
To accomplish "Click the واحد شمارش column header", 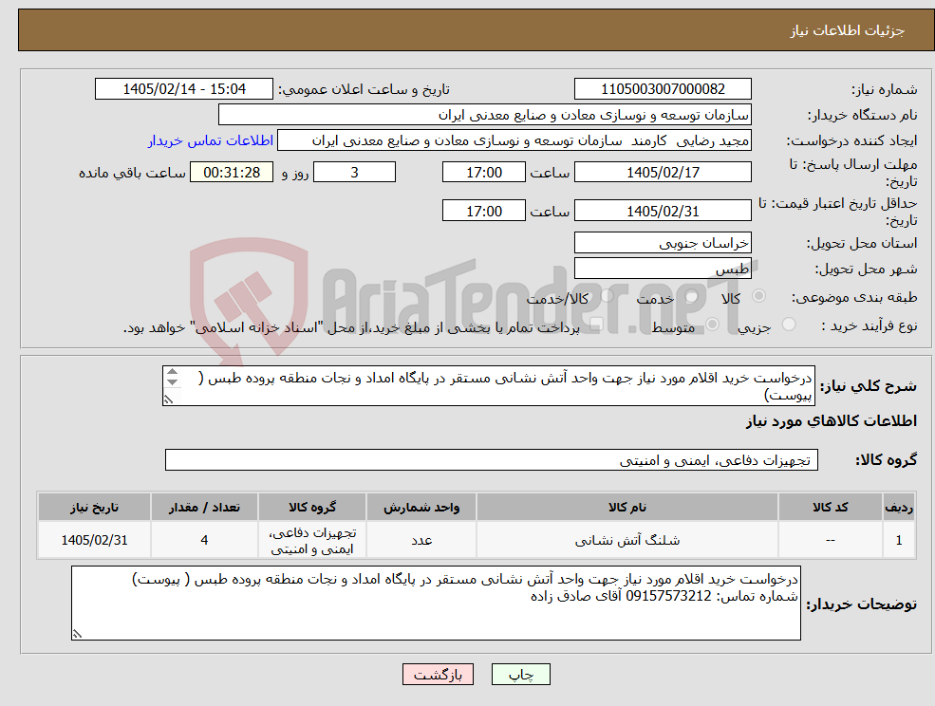I will [421, 507].
